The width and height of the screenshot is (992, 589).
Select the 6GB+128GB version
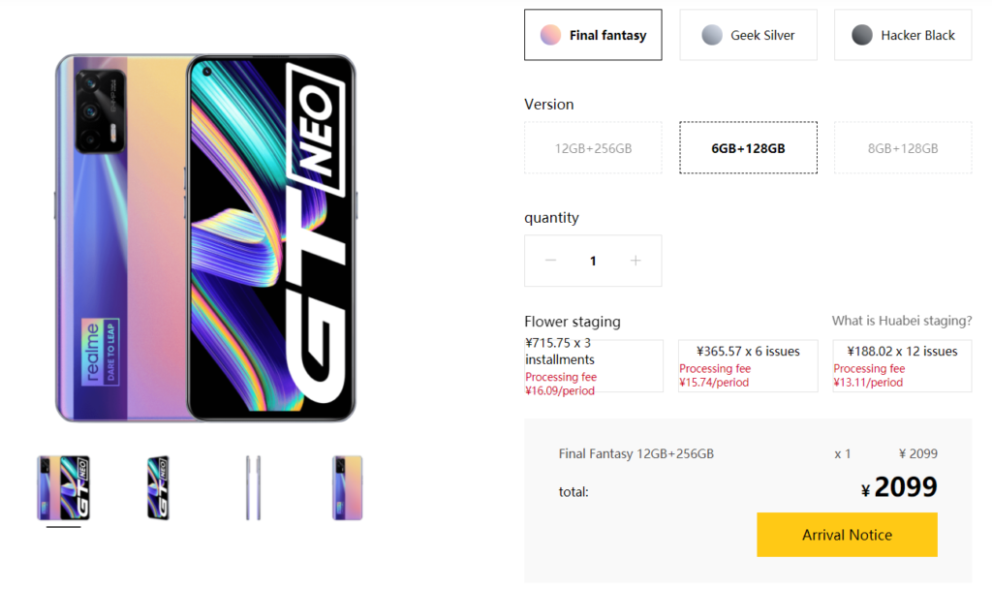[x=747, y=147]
